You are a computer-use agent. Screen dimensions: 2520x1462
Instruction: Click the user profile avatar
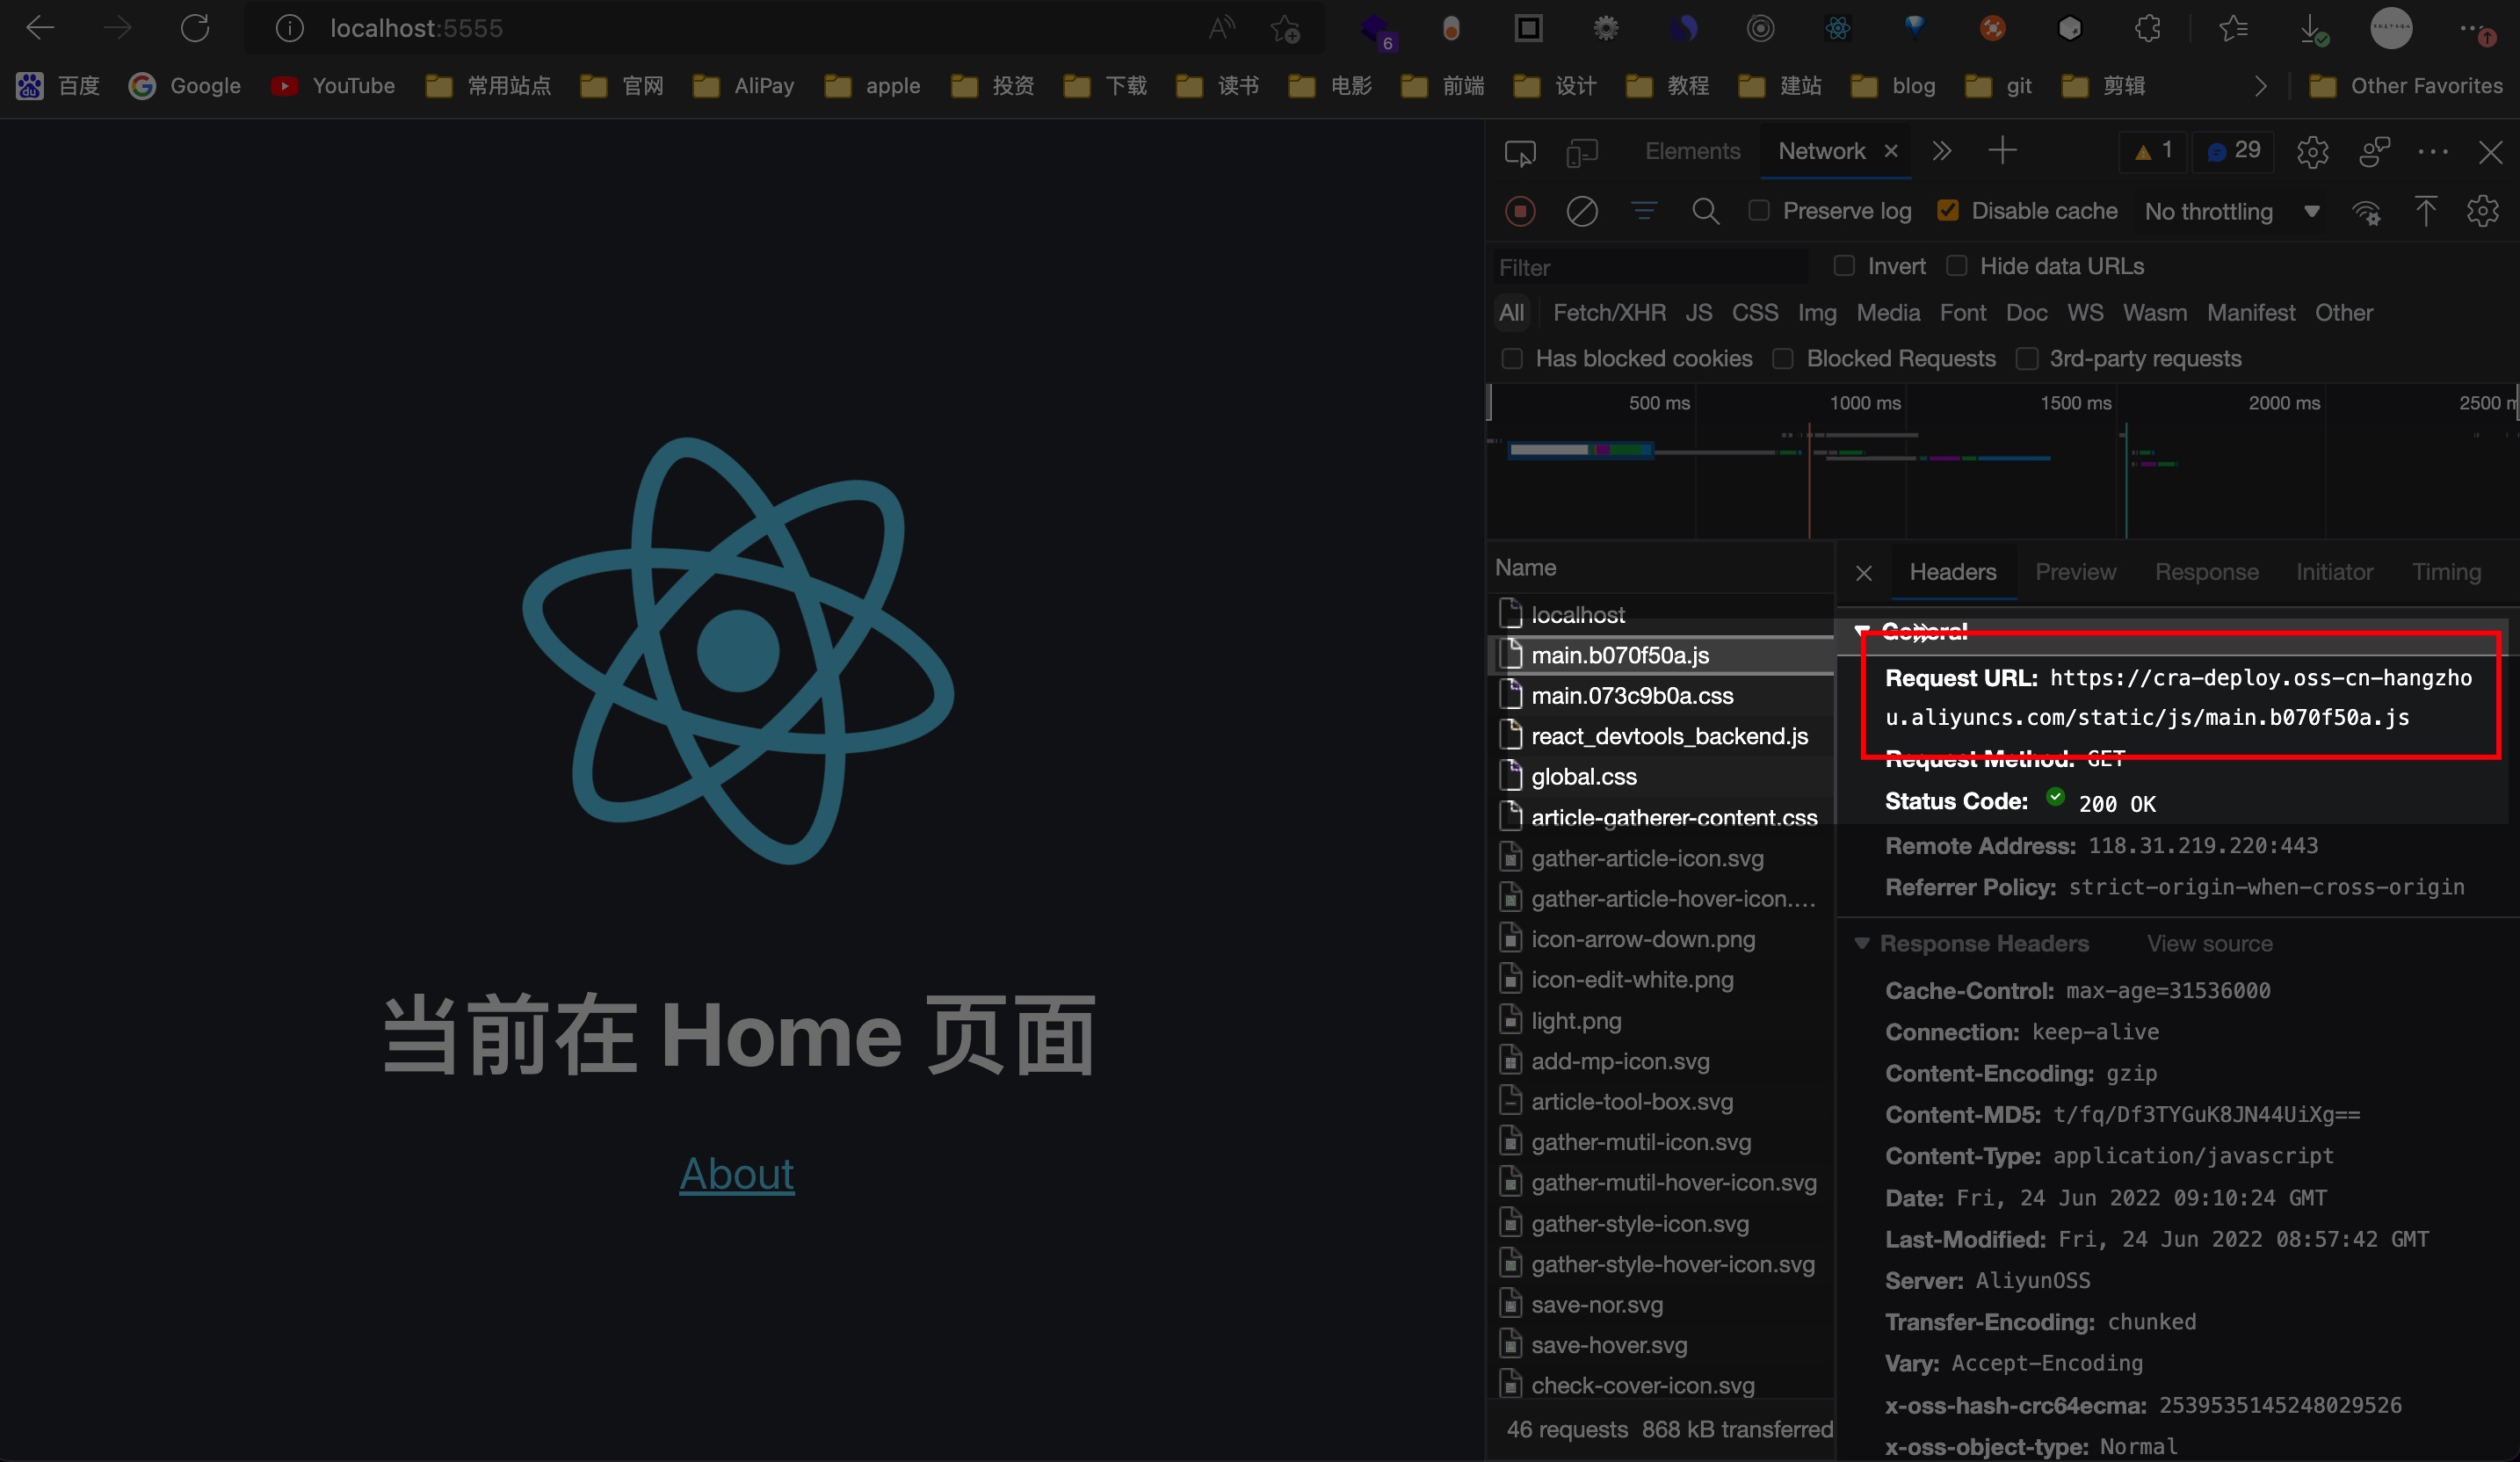click(x=2391, y=28)
